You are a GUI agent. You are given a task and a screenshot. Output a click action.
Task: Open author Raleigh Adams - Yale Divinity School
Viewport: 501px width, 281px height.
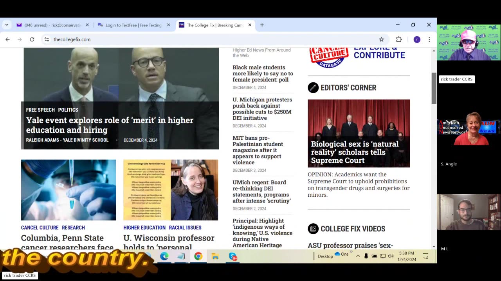[x=67, y=140]
